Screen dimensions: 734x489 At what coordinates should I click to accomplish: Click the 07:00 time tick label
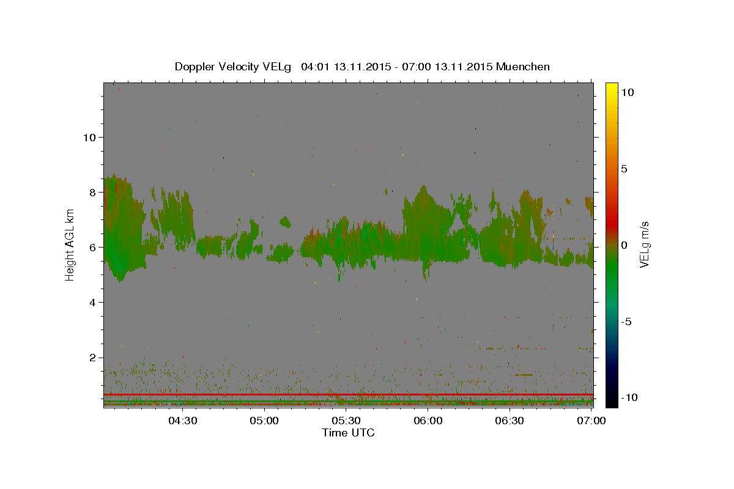[591, 421]
